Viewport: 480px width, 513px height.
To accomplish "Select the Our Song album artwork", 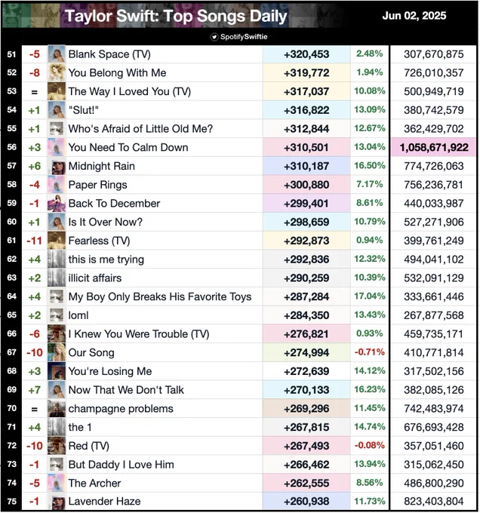I will point(57,353).
